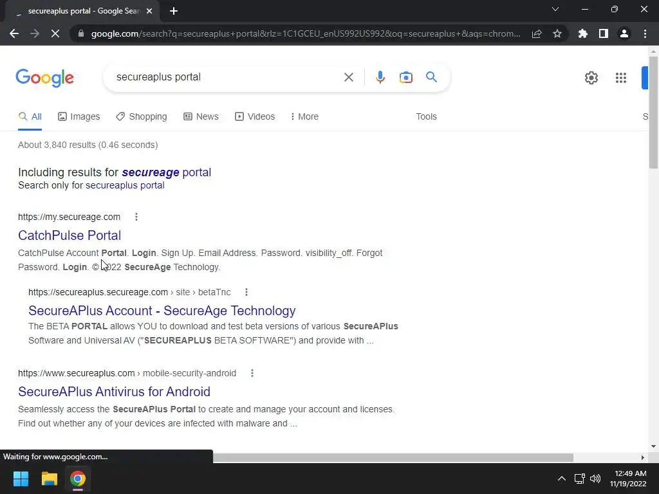This screenshot has height=494, width=659.
Task: Clear the search box with X icon
Action: [348, 77]
